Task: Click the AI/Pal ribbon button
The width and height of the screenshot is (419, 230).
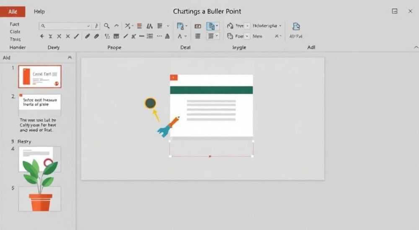Action: tap(296, 31)
